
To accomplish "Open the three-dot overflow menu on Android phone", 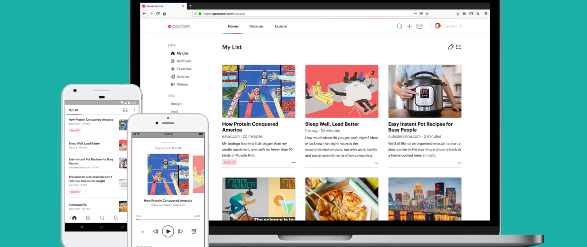I will (134, 110).
